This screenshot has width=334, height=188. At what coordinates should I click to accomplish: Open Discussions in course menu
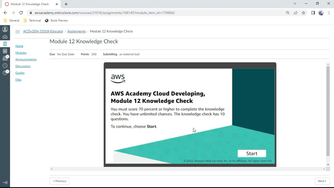pyautogui.click(x=23, y=66)
